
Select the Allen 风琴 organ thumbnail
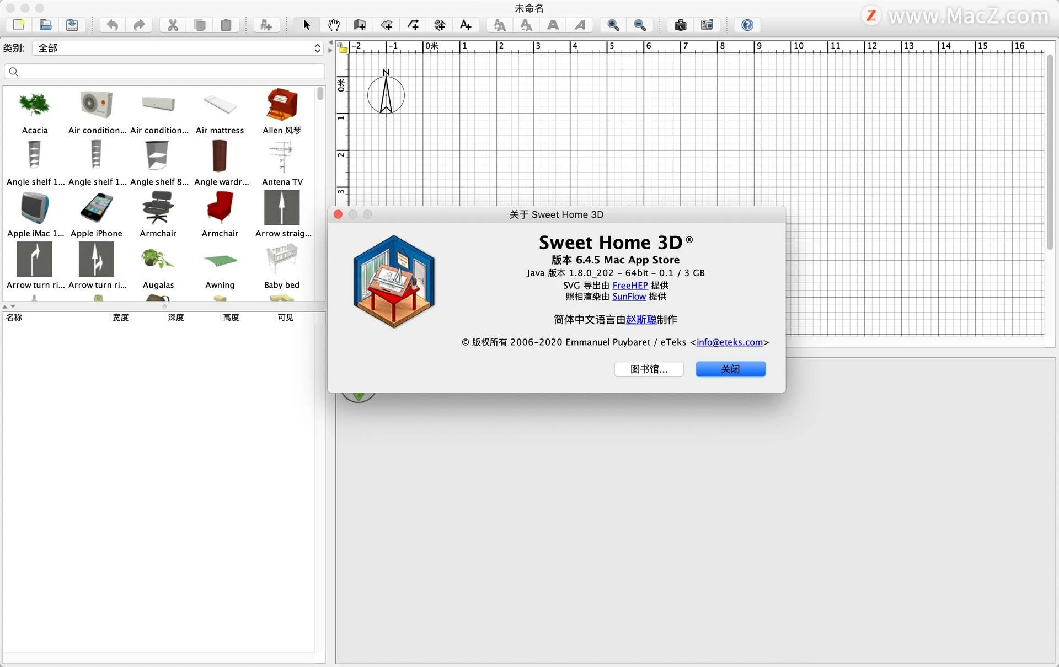282,105
